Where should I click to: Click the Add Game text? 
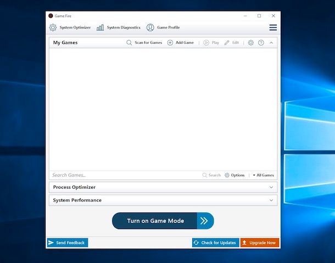click(185, 42)
